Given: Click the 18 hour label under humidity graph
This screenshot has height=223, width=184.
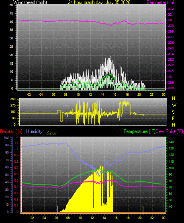Looking at the screenshot, I should click(x=128, y=218).
